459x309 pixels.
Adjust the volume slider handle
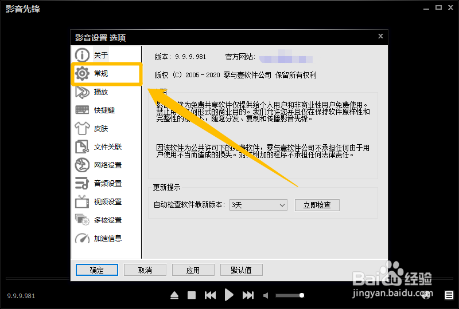tap(302, 295)
